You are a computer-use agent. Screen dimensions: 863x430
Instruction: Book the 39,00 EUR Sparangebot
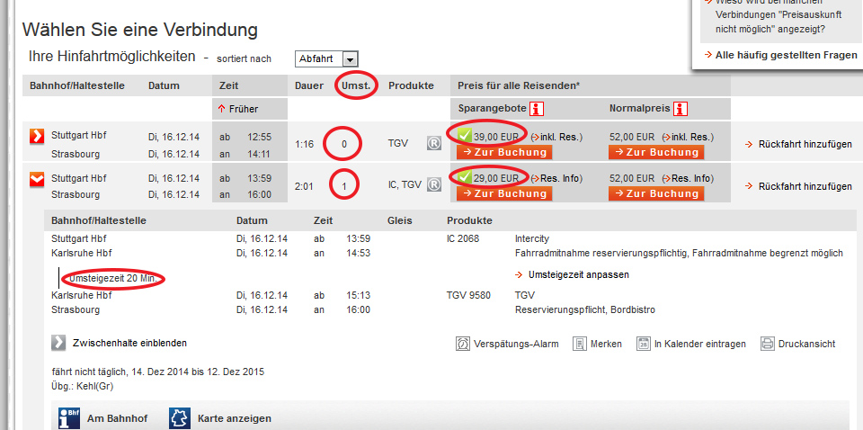(x=504, y=152)
